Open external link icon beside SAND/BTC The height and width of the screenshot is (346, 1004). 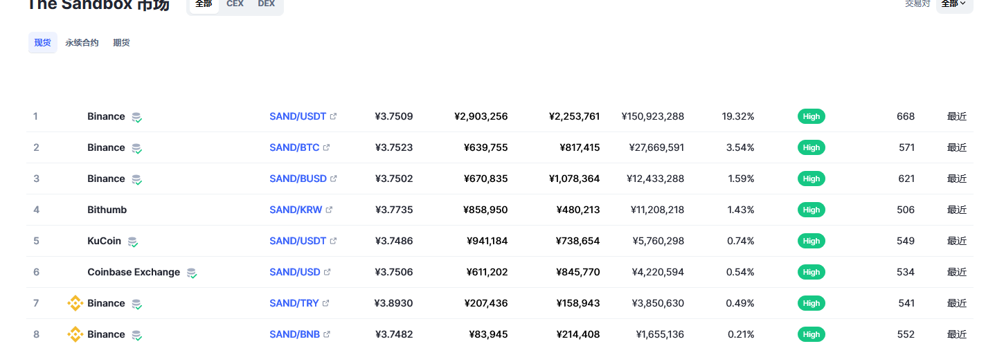point(326,147)
